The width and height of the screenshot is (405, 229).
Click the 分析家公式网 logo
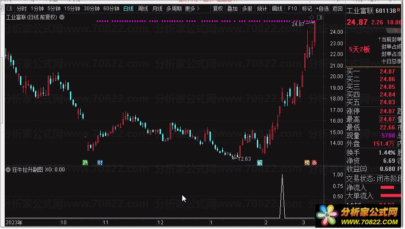click(359, 216)
